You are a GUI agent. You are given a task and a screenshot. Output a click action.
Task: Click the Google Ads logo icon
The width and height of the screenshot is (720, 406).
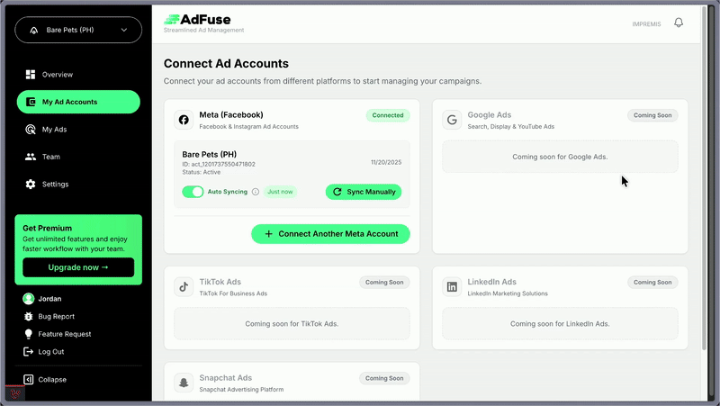click(452, 120)
